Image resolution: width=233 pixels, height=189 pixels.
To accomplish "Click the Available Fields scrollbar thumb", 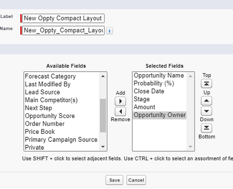I will click(x=103, y=115).
